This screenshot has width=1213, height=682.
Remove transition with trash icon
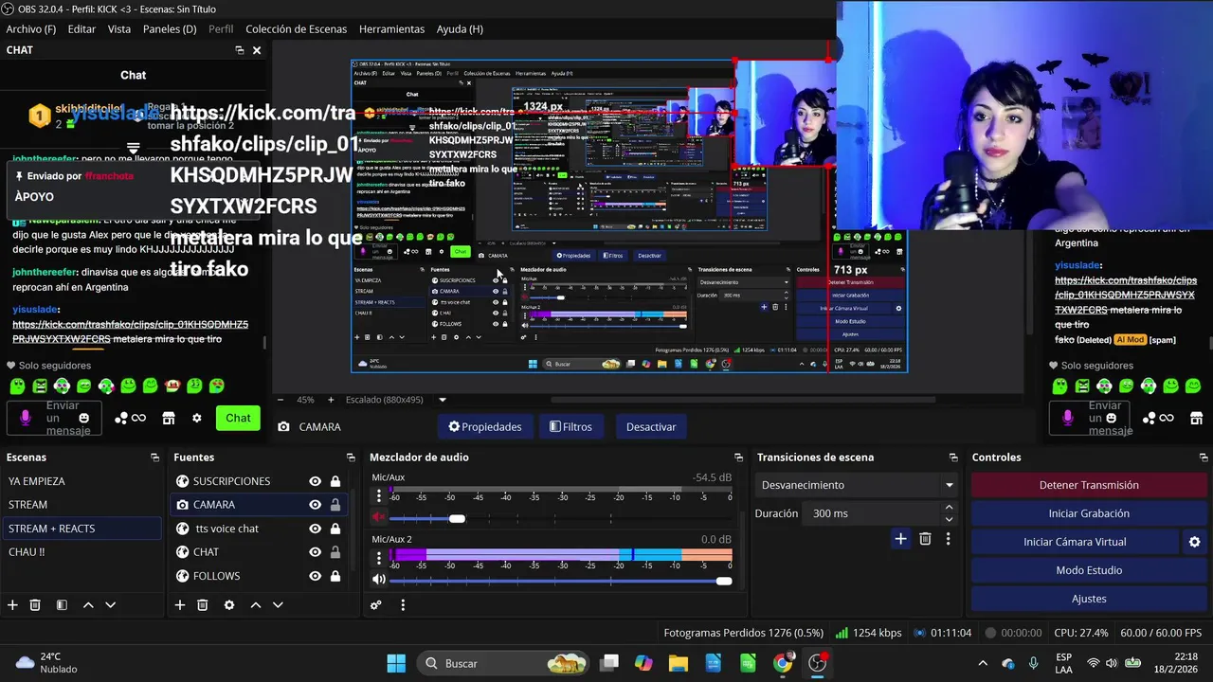point(925,538)
